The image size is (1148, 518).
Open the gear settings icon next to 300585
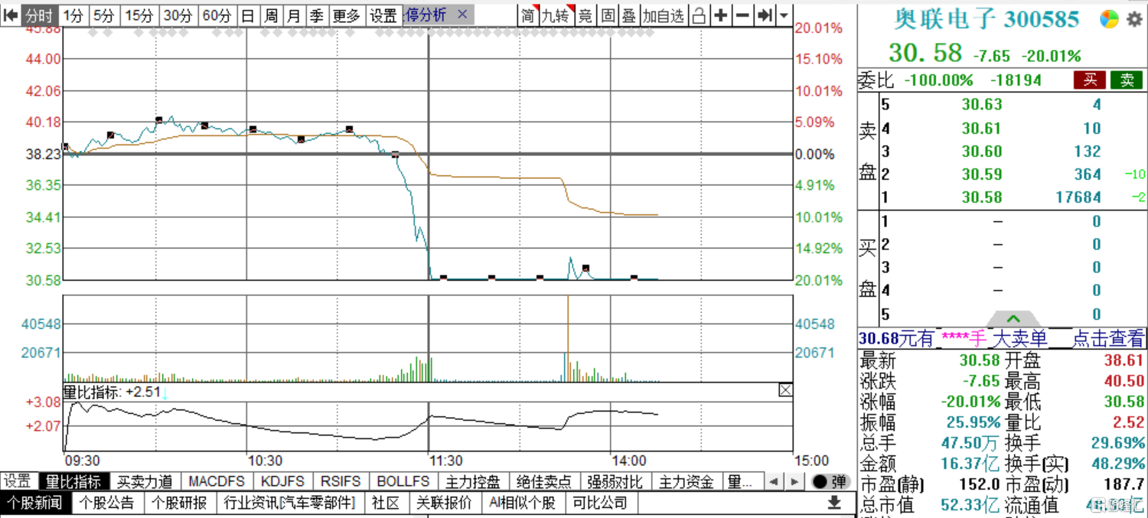coord(1134,20)
